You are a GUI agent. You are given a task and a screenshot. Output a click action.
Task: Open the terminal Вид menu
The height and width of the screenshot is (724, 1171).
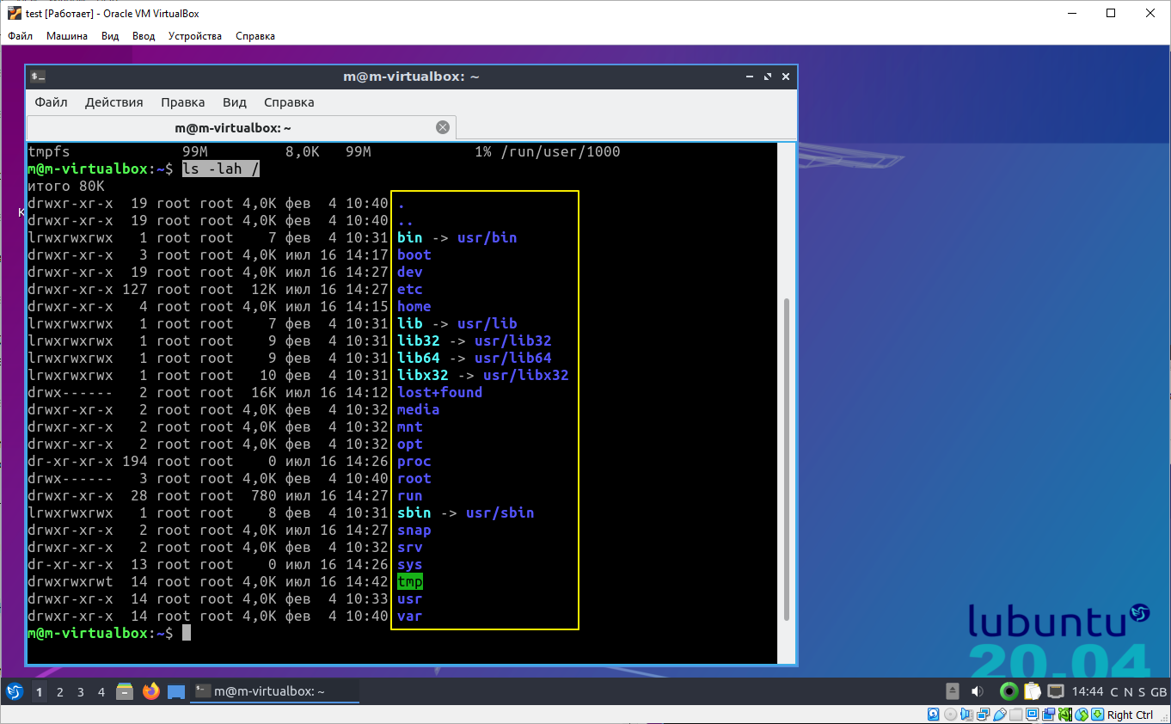point(235,101)
